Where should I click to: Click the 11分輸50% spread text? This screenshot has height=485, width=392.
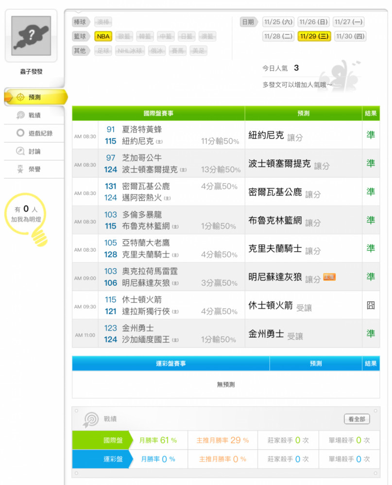coord(220,141)
